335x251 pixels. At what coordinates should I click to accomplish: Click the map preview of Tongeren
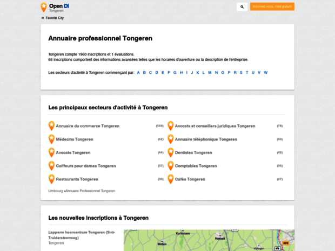[x=209, y=240]
